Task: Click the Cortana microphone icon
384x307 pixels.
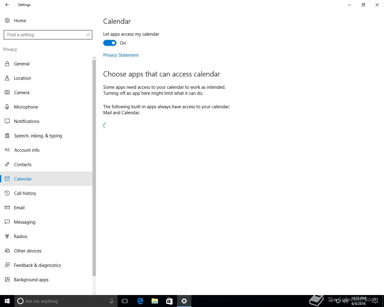Action: point(111,301)
